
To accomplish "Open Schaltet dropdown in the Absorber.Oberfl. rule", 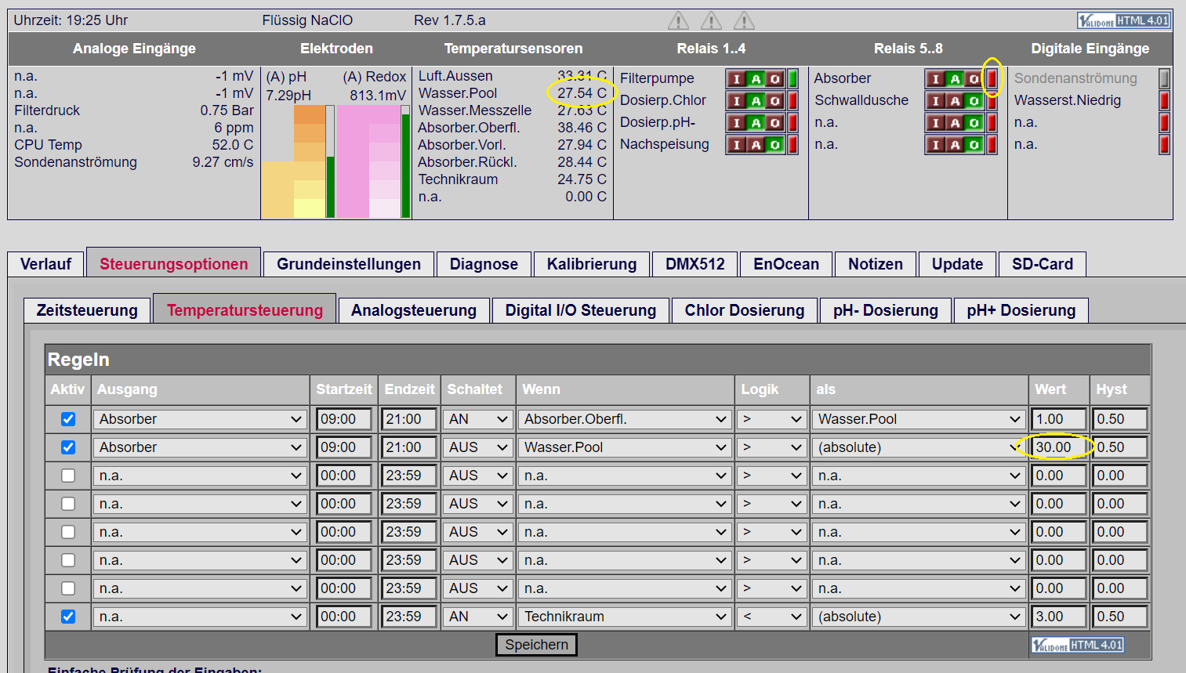I will (x=478, y=419).
